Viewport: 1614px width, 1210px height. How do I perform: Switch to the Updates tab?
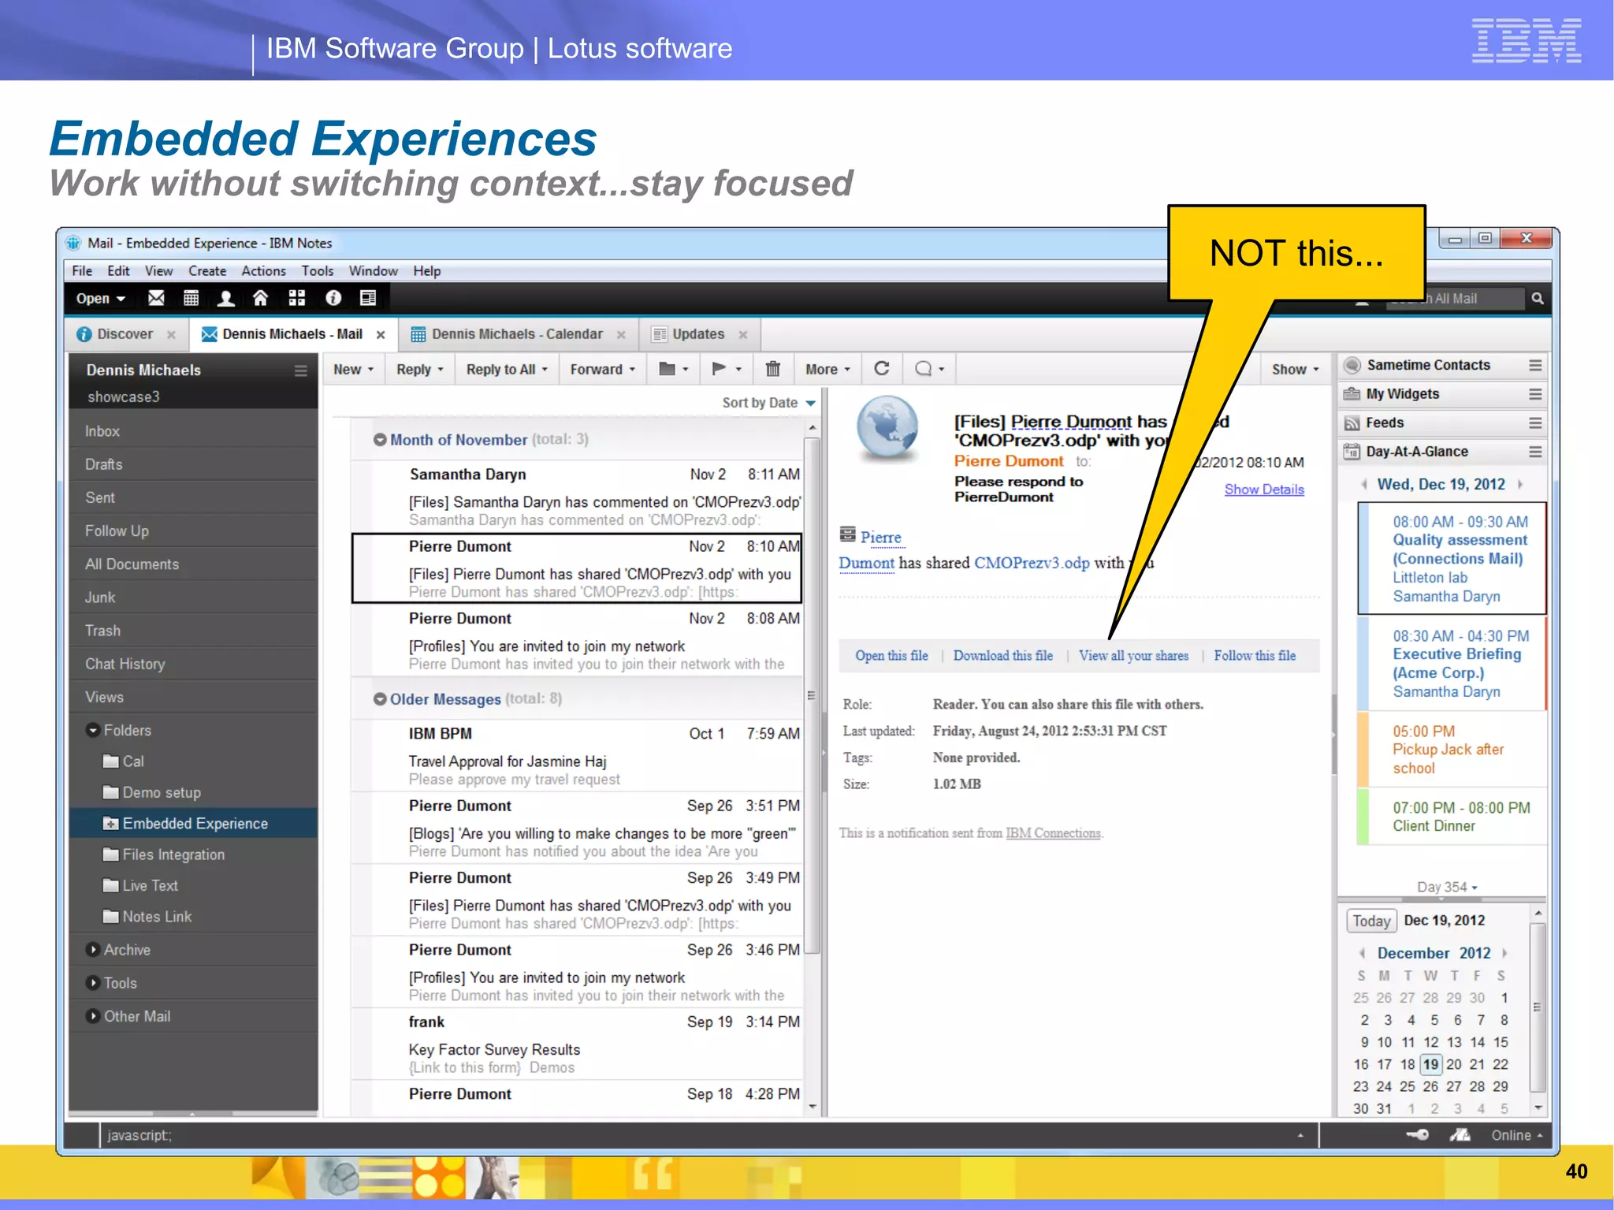[697, 334]
